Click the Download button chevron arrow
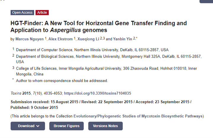Viewport: 213px width, 138px height. [38, 126]
